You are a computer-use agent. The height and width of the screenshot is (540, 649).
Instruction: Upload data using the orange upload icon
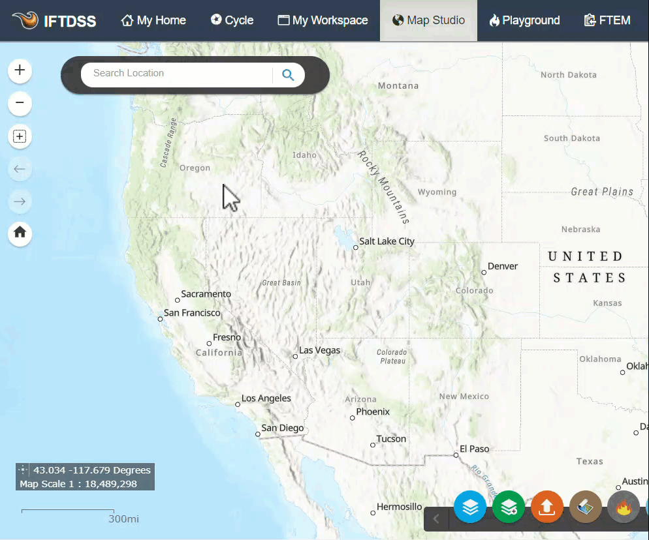(547, 507)
